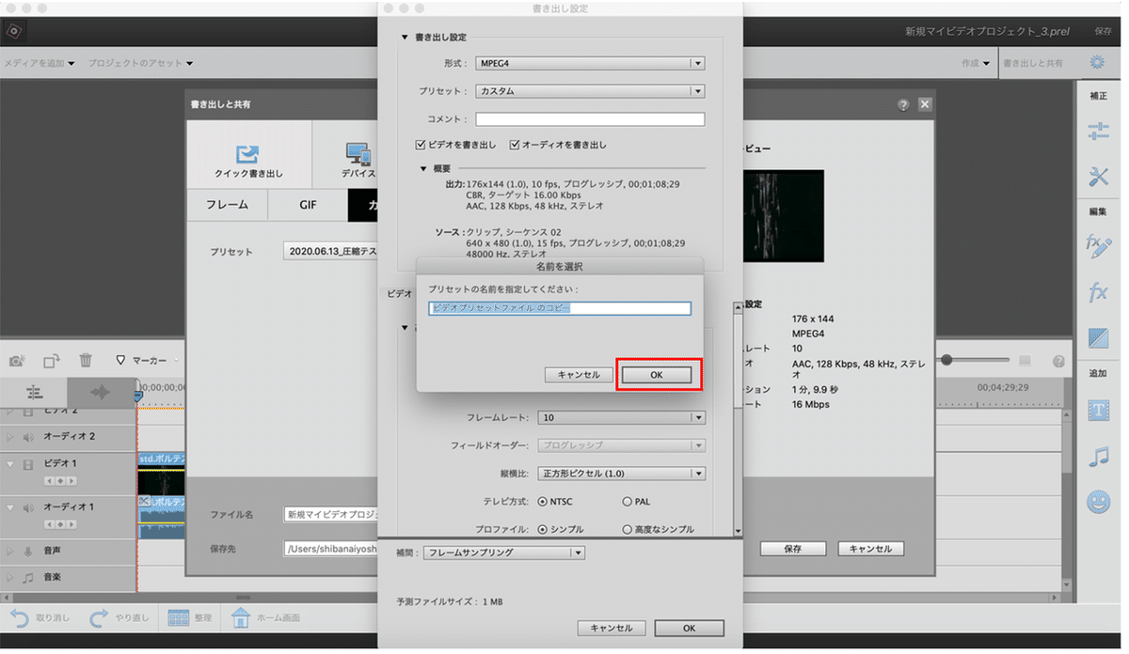
Task: Click the Home screen (ホーム画面) house icon
Action: (x=241, y=617)
